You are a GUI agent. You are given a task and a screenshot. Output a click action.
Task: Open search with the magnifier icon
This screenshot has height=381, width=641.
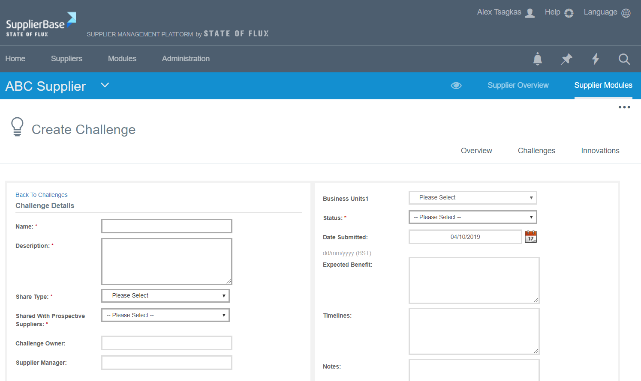pyautogui.click(x=624, y=59)
